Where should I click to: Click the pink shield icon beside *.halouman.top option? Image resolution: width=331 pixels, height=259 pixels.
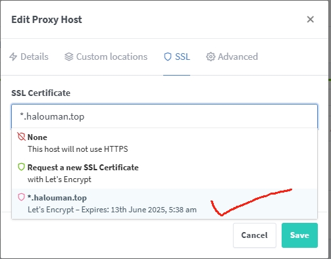point(21,197)
